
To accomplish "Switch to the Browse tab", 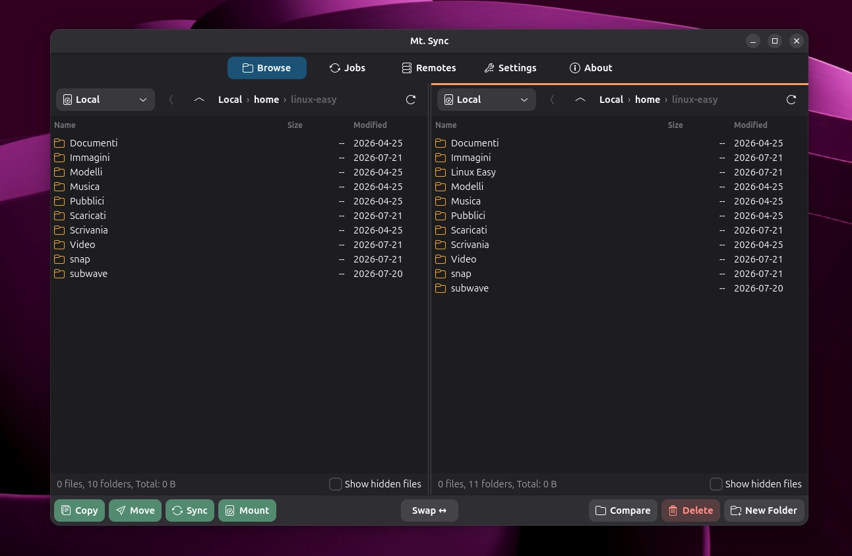I will [267, 68].
